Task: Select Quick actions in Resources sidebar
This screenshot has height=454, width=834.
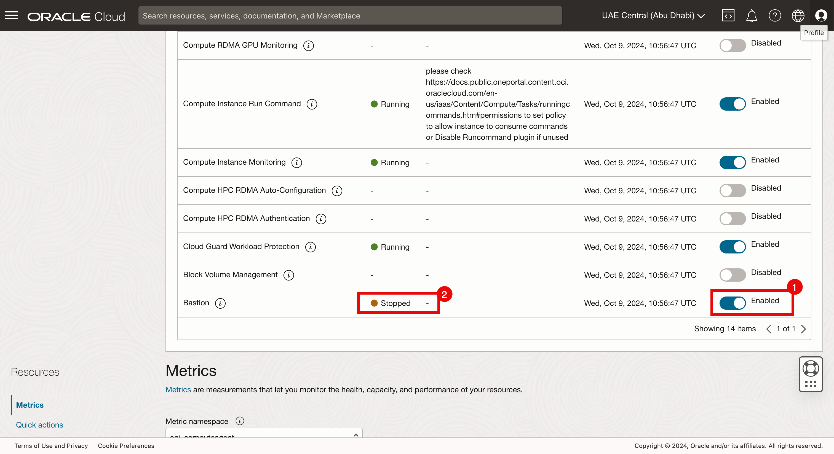Action: [39, 424]
